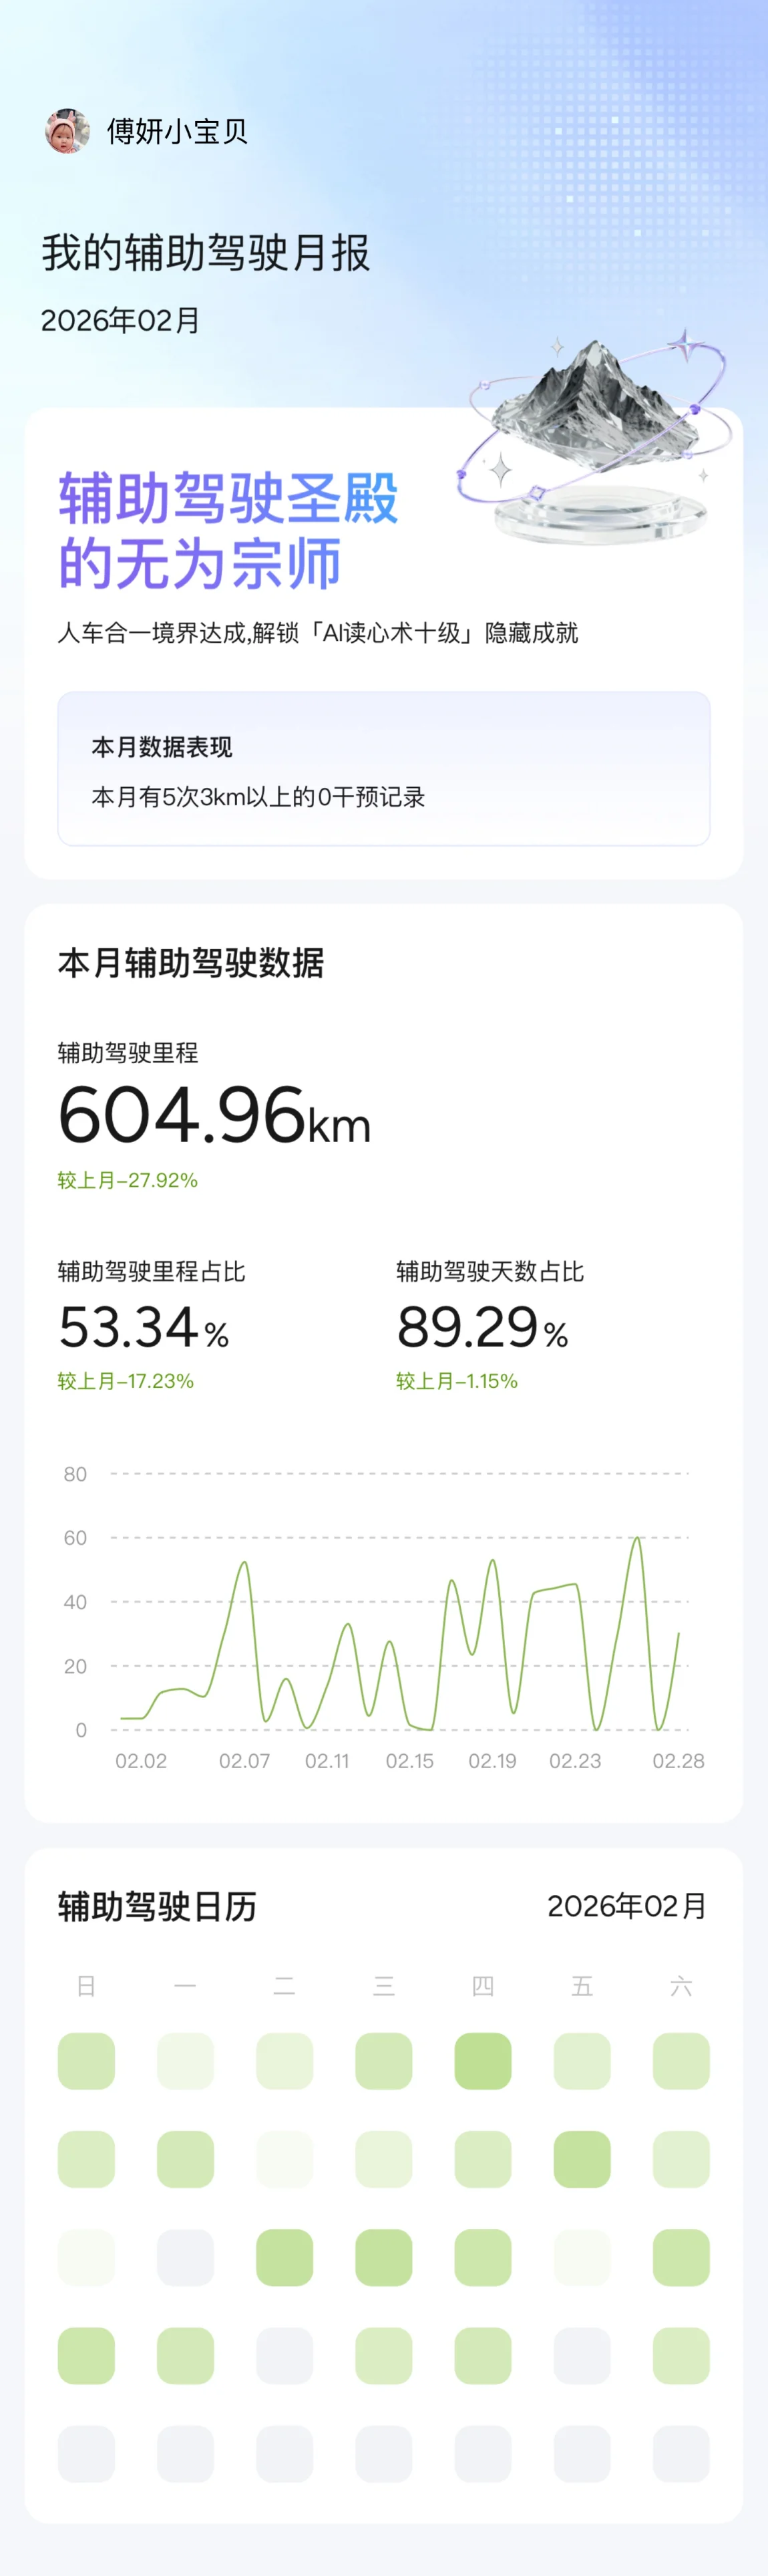Tap the 2026年02月 calendar month label
This screenshot has width=768, height=2576.
click(626, 1906)
